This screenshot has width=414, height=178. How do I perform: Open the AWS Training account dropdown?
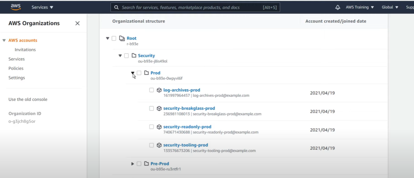[x=360, y=7]
